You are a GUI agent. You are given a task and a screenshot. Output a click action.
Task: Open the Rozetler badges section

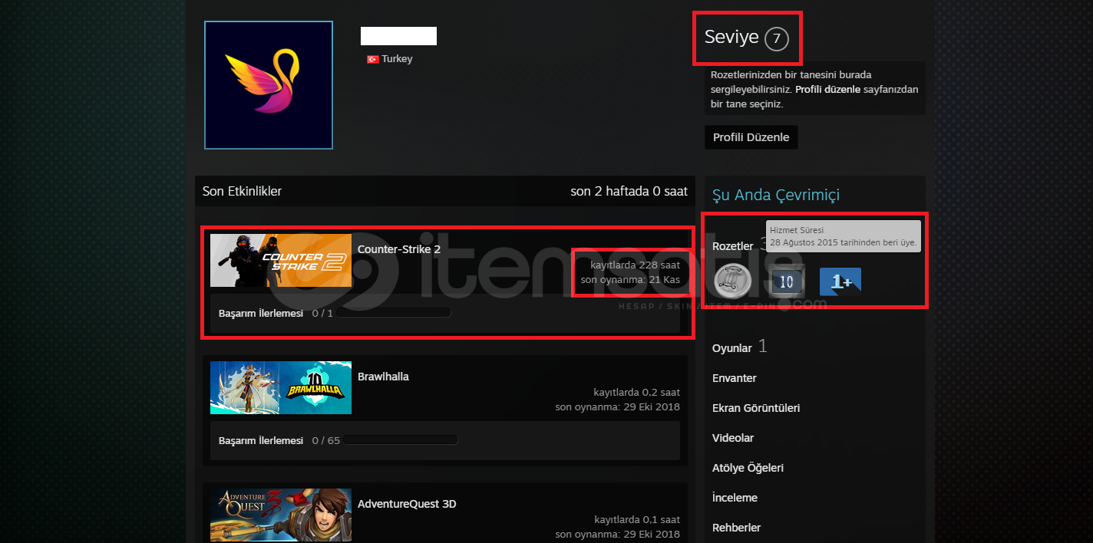732,246
